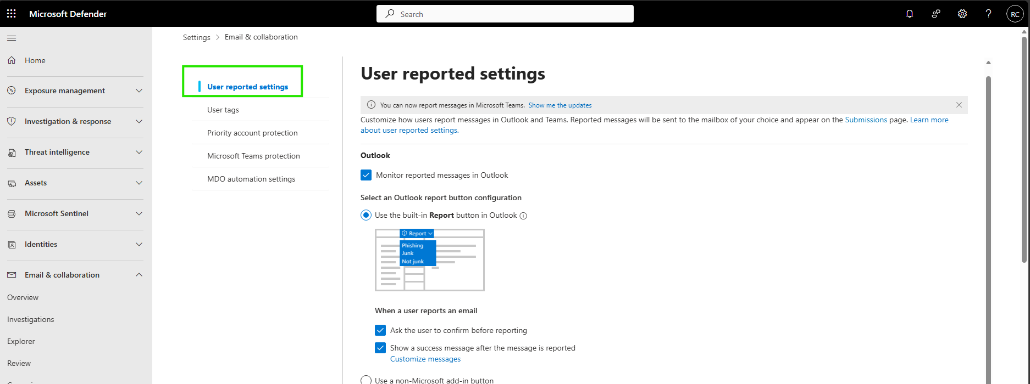Image resolution: width=1030 pixels, height=384 pixels.
Task: Open the app launcher waffle icon
Action: pyautogui.click(x=11, y=14)
